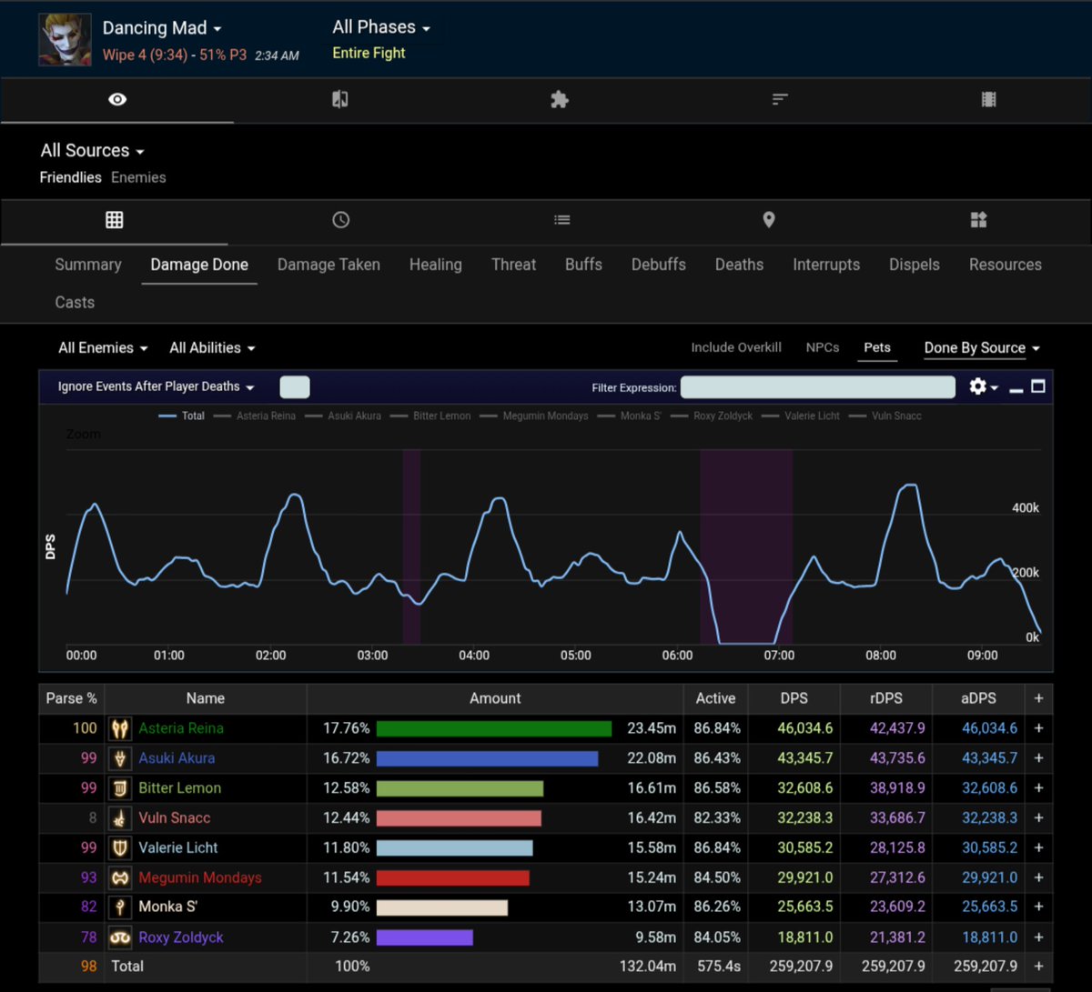
Task: Select the sorted lines rankings icon tab
Action: coord(780,100)
